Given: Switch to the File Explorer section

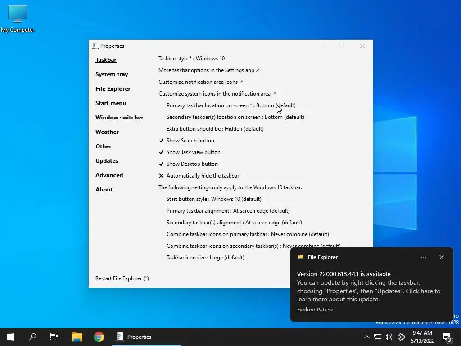Looking at the screenshot, I should point(113,89).
